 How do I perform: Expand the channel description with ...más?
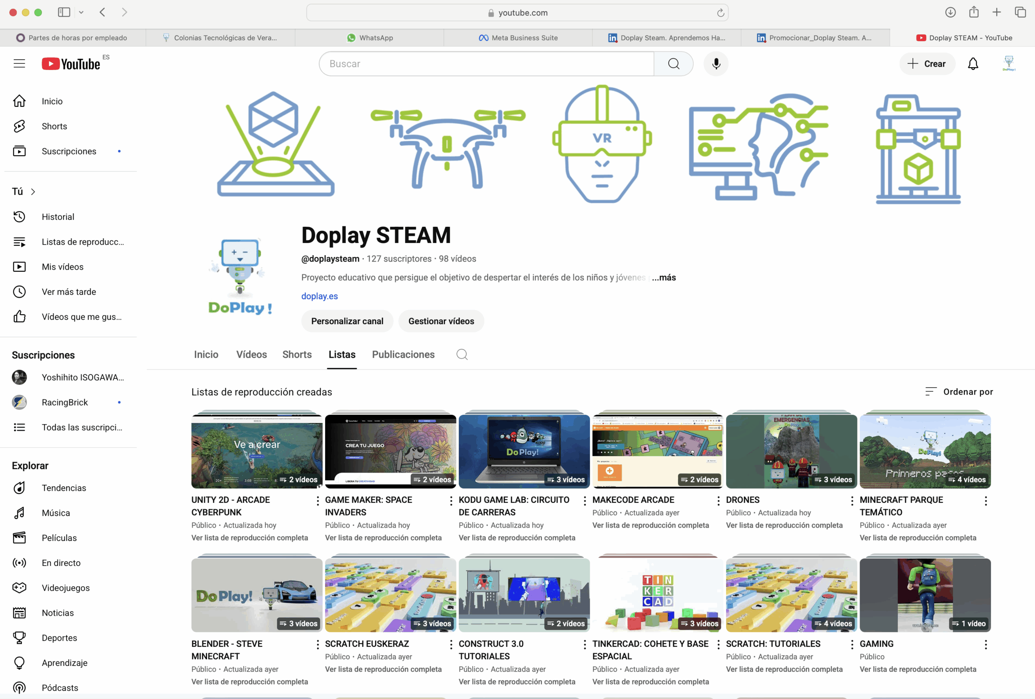click(663, 277)
